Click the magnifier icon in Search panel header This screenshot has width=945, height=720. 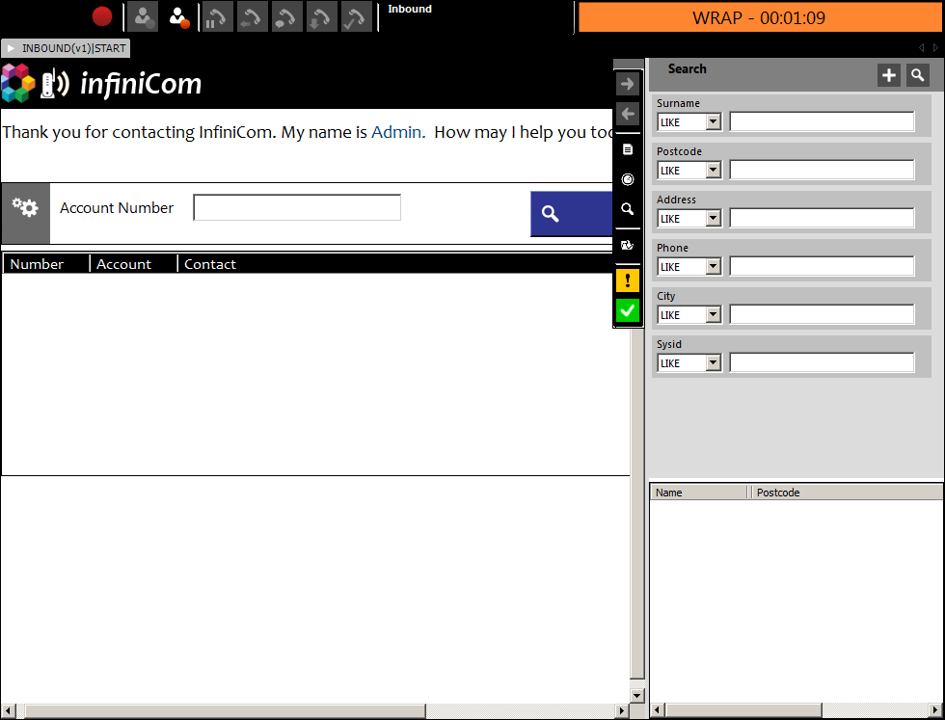[x=918, y=75]
